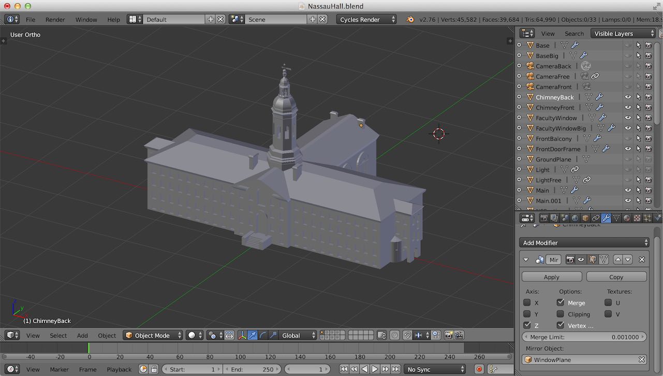Viewport: 663px width, 376px height.
Task: Open the File menu
Action: 31,19
